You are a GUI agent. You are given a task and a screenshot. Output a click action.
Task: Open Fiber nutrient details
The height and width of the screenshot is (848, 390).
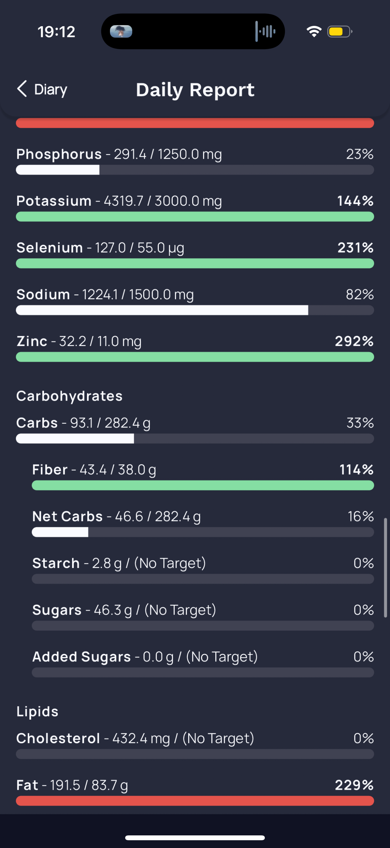pyautogui.click(x=203, y=476)
